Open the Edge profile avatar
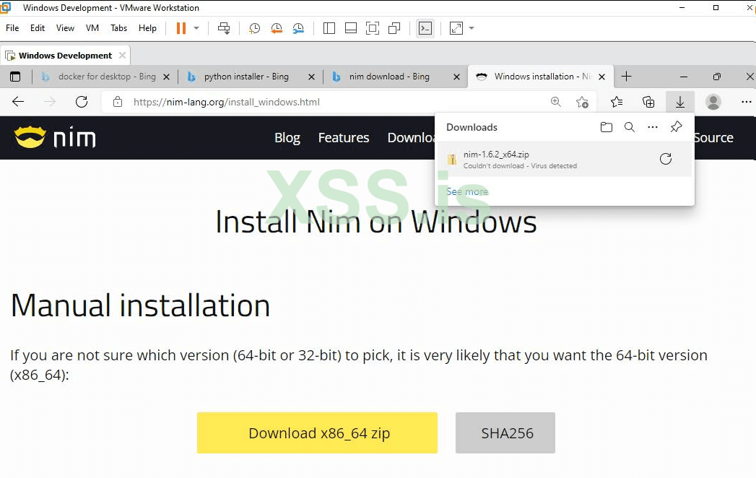The image size is (756, 478). pos(713,102)
